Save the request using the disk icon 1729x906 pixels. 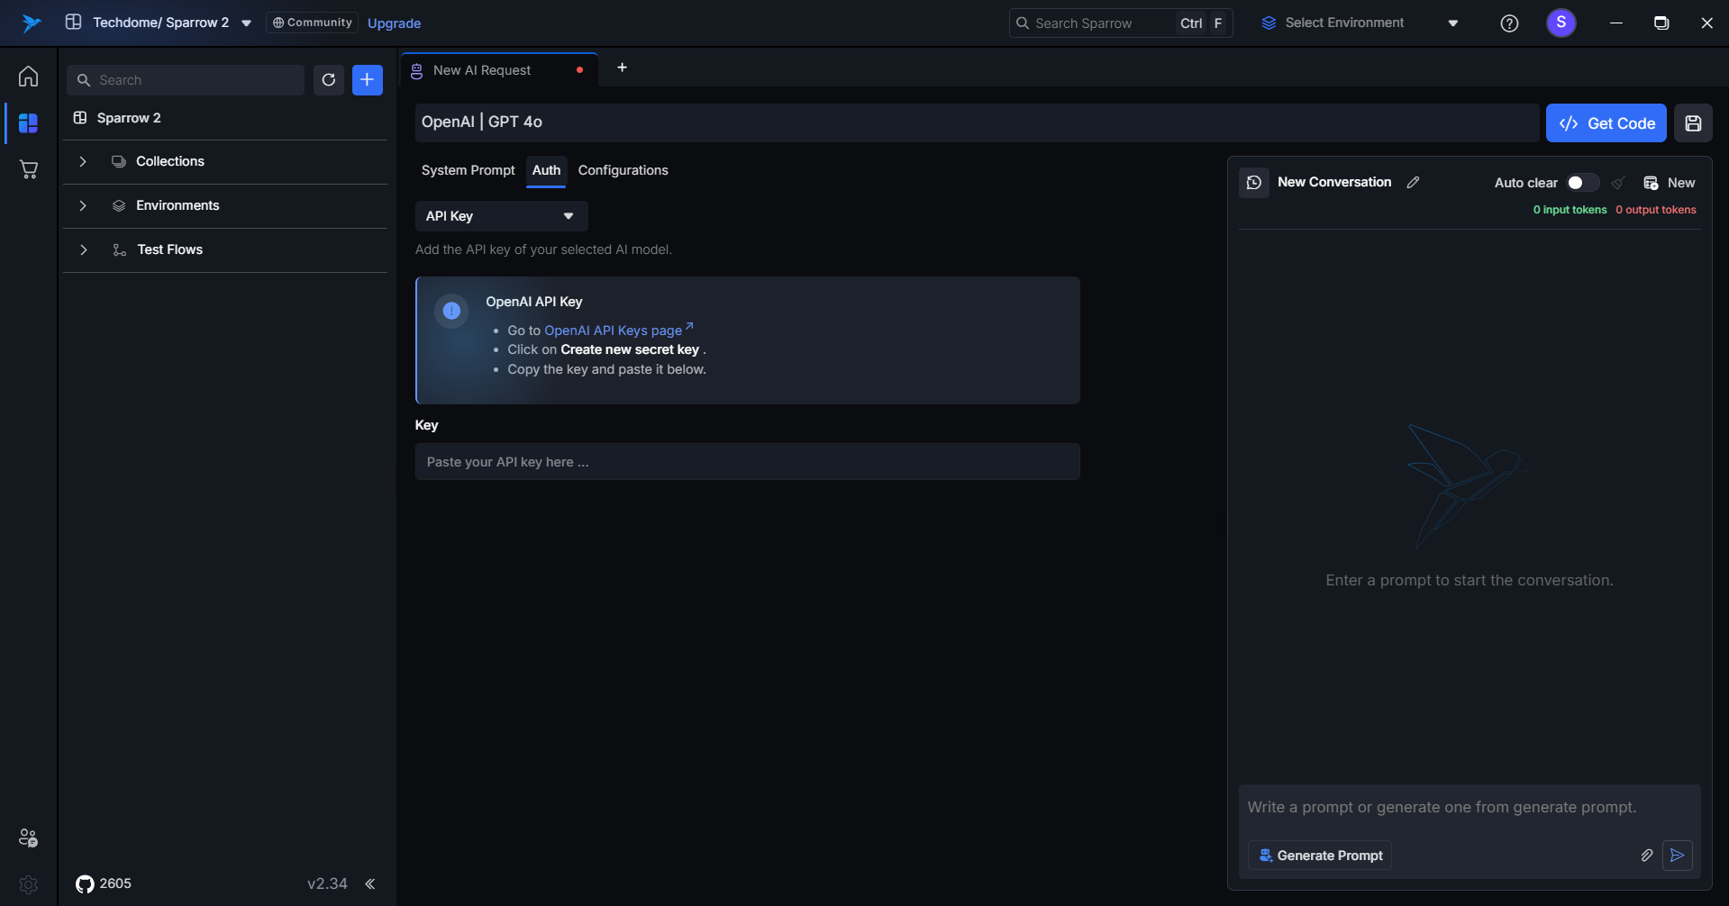[x=1693, y=123]
